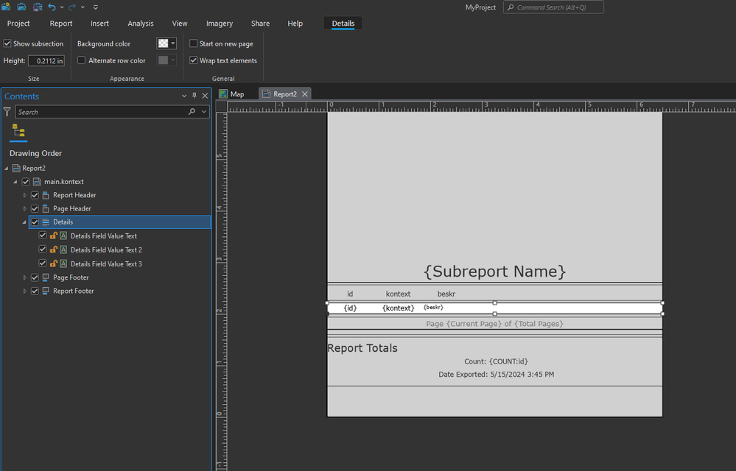Enable Start on new page checkbox
Viewport: 736px width, 471px height.
193,43
